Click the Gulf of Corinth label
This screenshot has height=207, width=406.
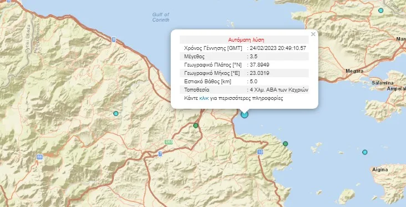[x=161, y=17]
